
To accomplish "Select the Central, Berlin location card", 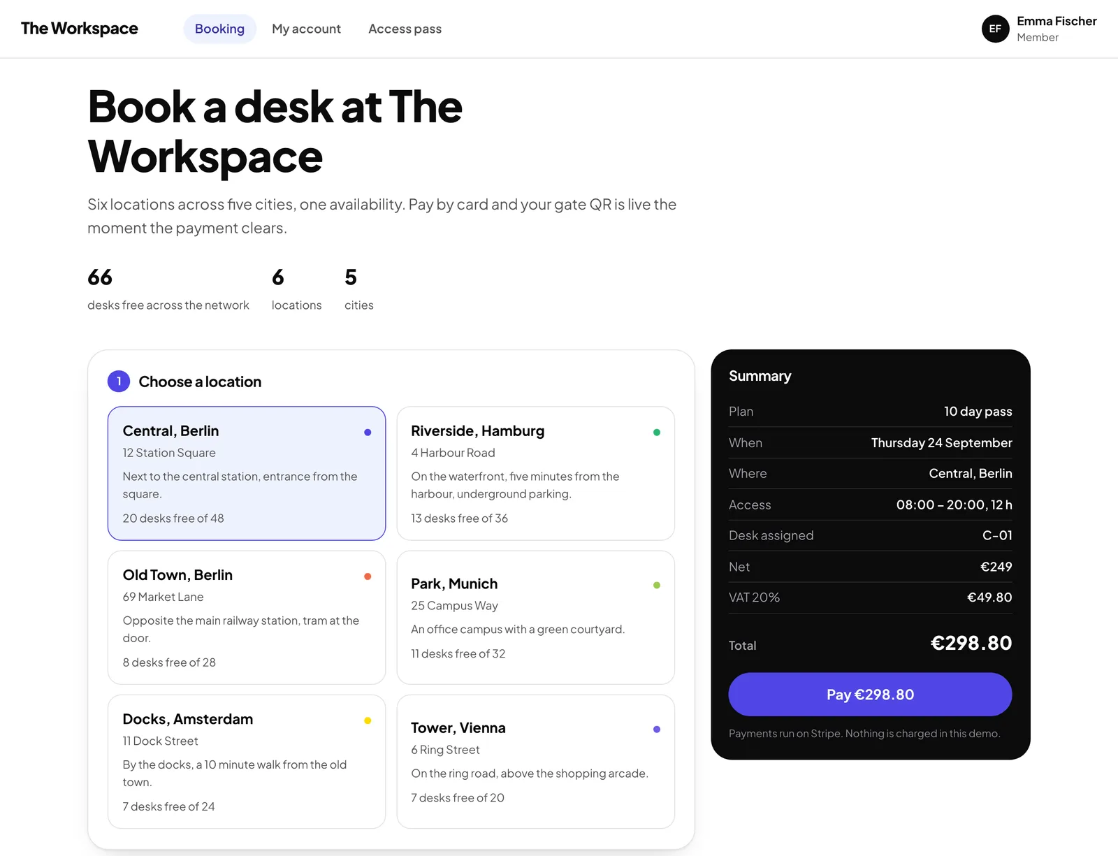I will (247, 473).
